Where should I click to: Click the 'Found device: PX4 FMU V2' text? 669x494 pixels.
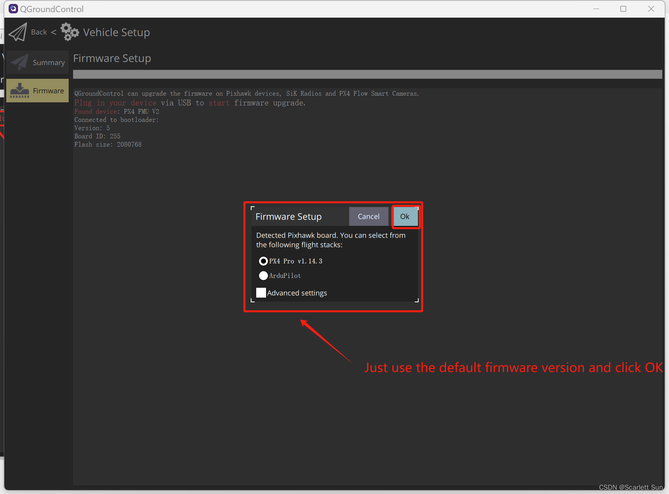pyautogui.click(x=117, y=111)
